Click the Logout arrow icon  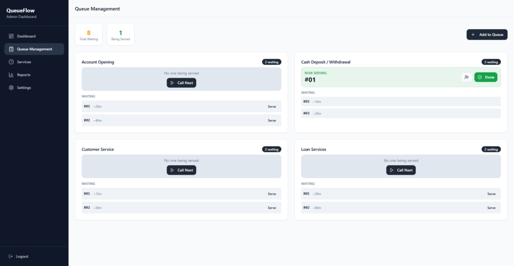(x=11, y=256)
